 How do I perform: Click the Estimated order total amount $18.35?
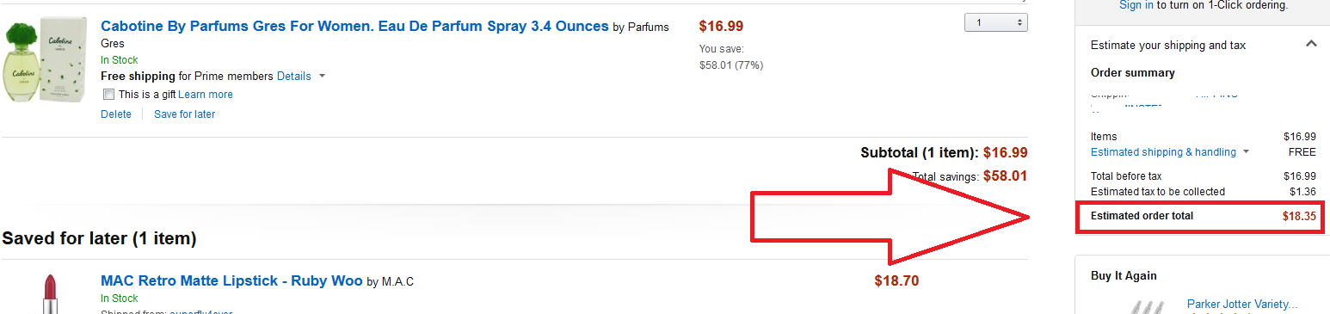[x=1299, y=216]
